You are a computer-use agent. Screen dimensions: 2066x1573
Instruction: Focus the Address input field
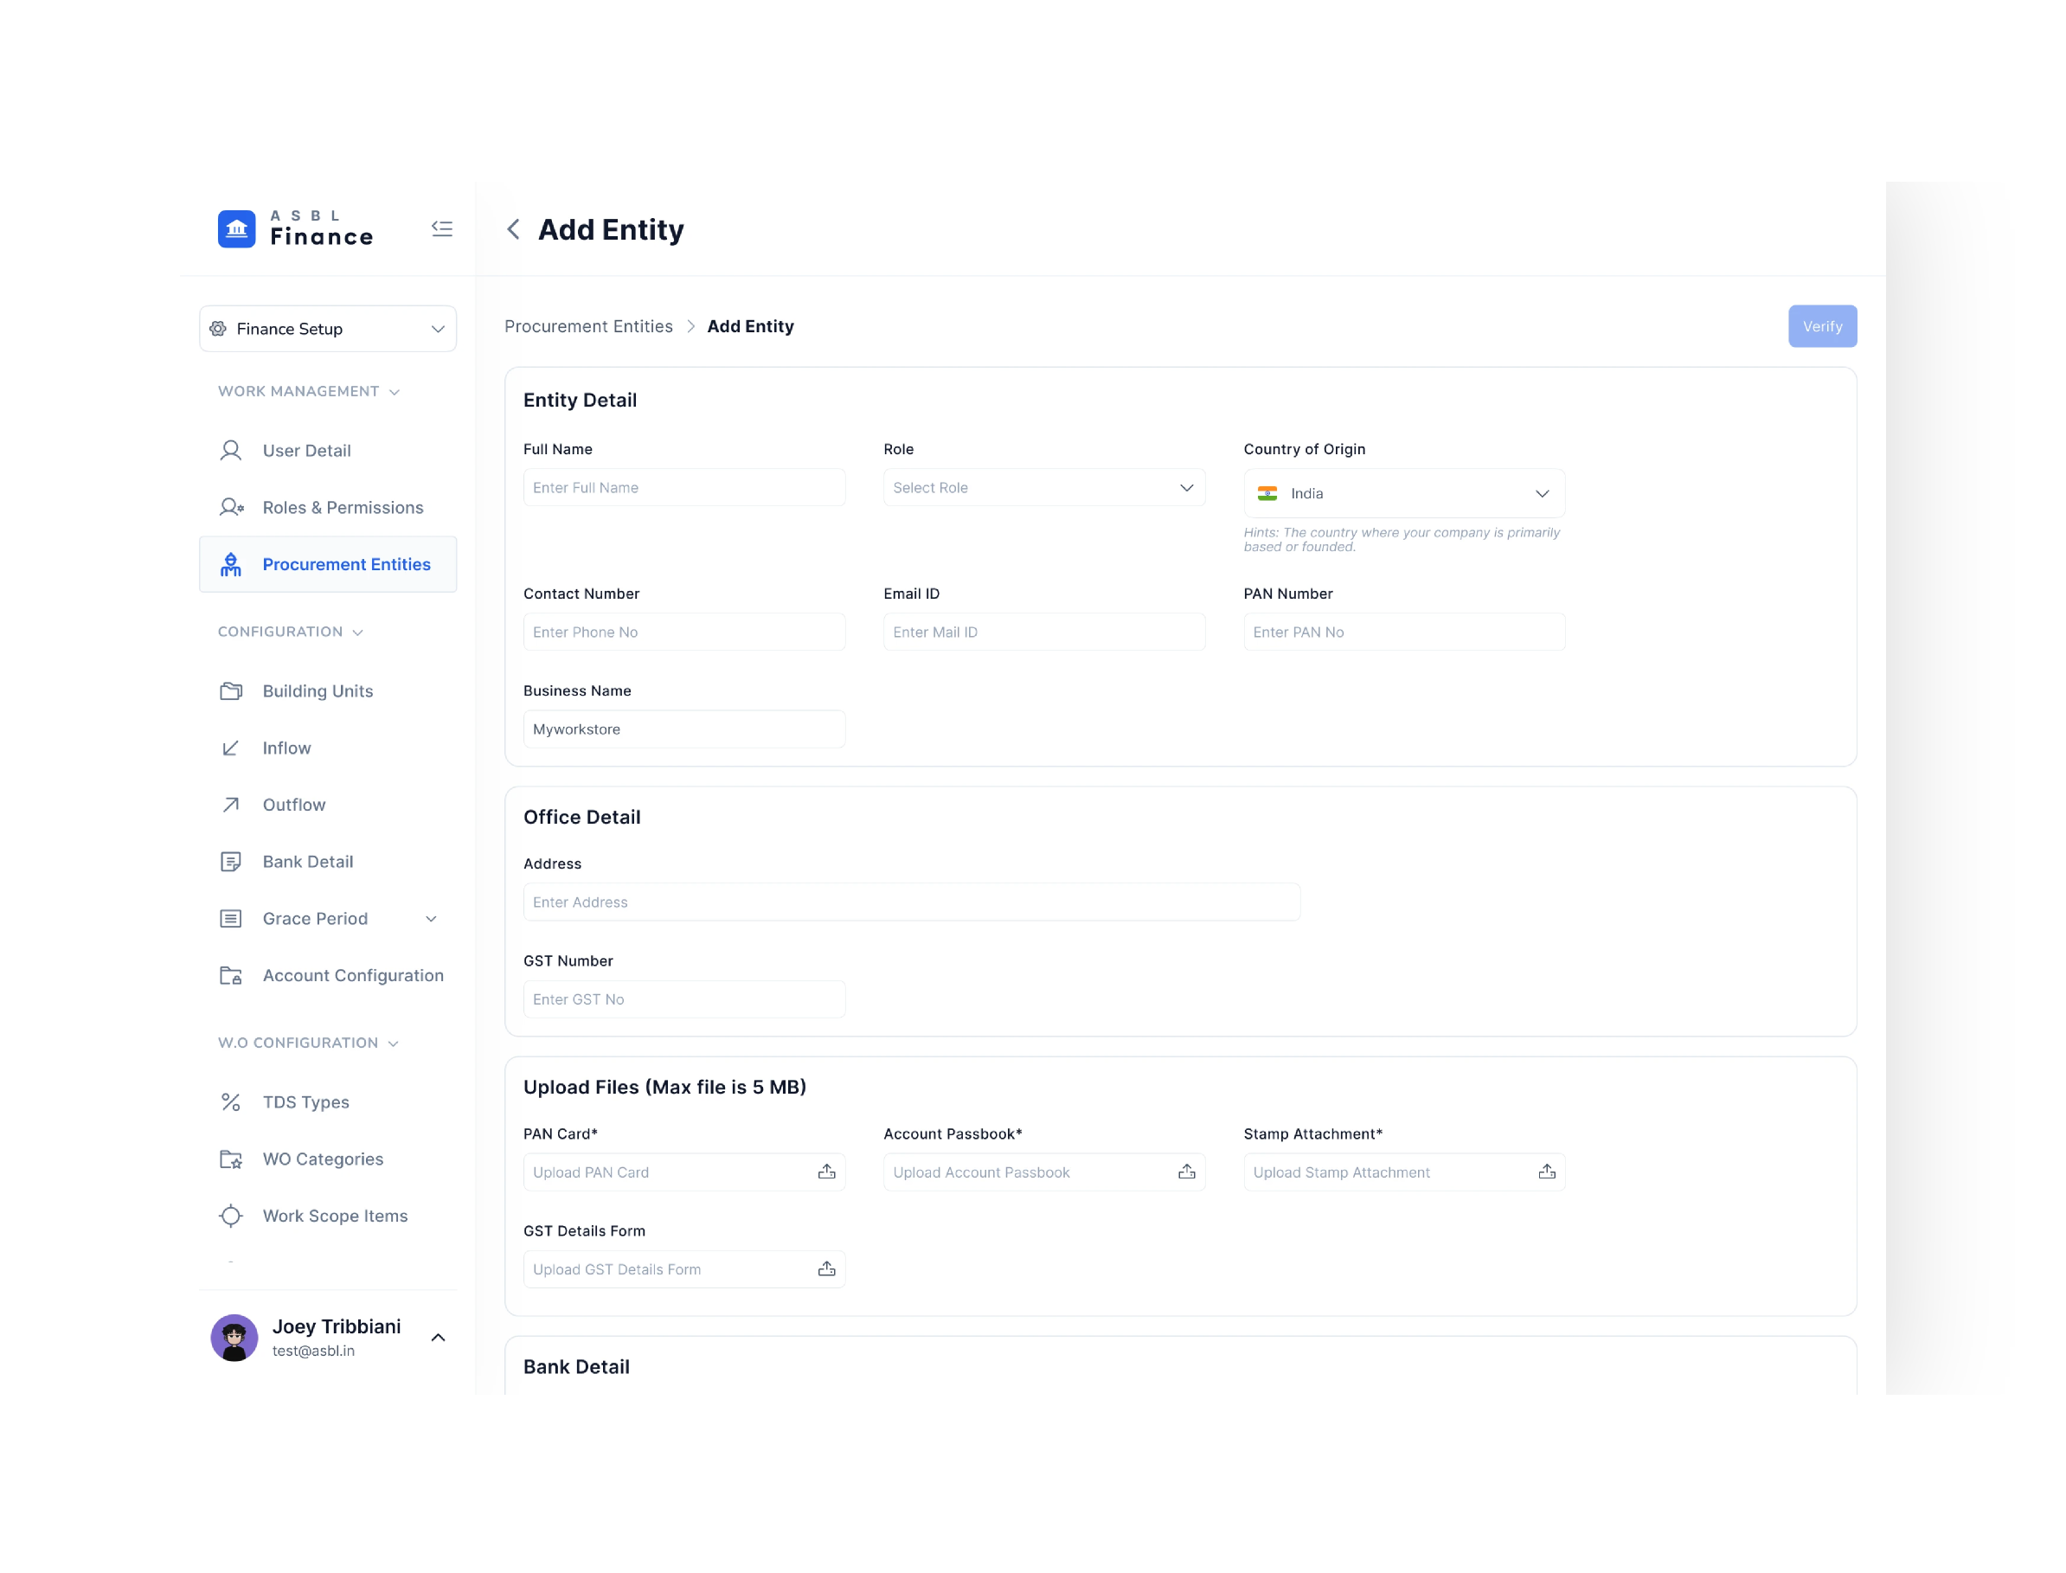coord(911,902)
